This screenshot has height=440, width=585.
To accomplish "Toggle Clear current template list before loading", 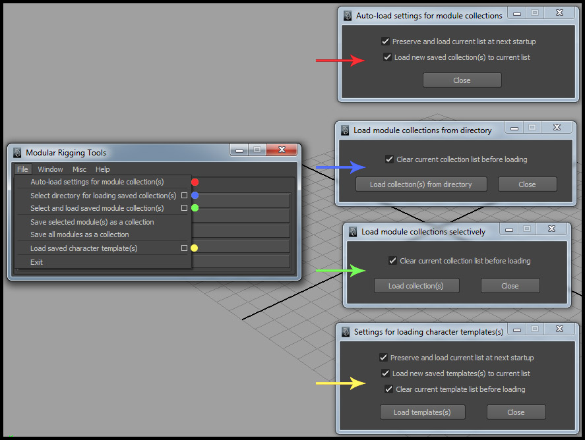I will point(388,389).
